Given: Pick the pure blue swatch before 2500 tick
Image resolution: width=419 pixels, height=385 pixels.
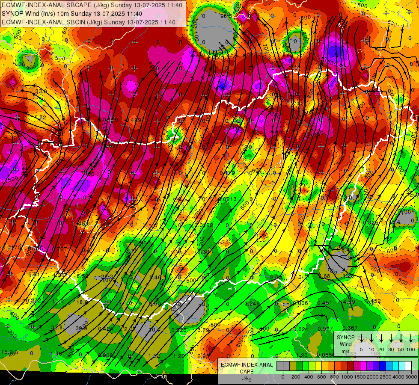Looking at the screenshot, I should pos(383,366).
